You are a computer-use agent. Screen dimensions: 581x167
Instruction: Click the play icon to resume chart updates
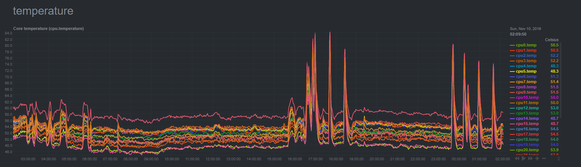click(524, 158)
